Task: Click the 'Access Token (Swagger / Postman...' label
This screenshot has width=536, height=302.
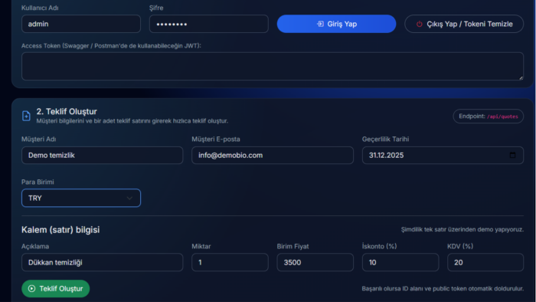Action: tap(111, 46)
